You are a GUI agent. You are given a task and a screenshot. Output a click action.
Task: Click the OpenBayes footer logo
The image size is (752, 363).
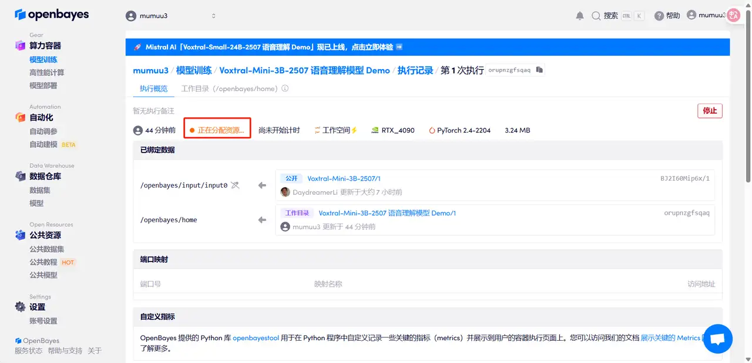18,341
